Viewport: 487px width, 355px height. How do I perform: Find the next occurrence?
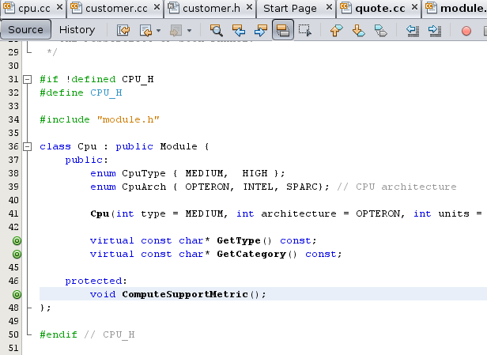tap(260, 31)
